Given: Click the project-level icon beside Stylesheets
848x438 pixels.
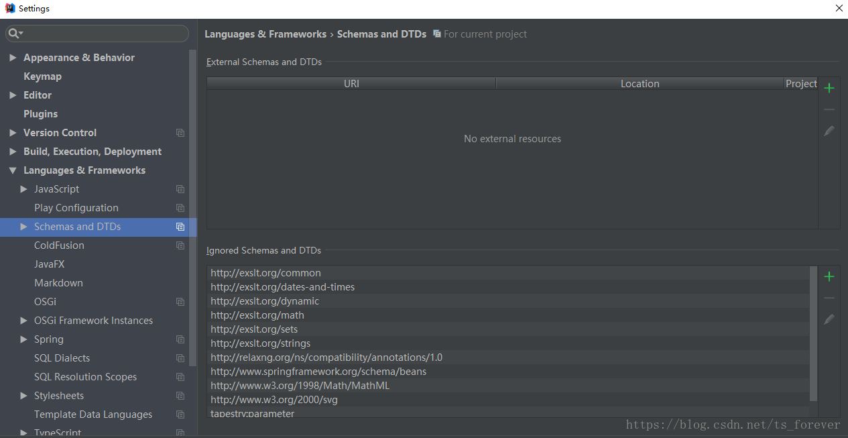Looking at the screenshot, I should [x=180, y=396].
